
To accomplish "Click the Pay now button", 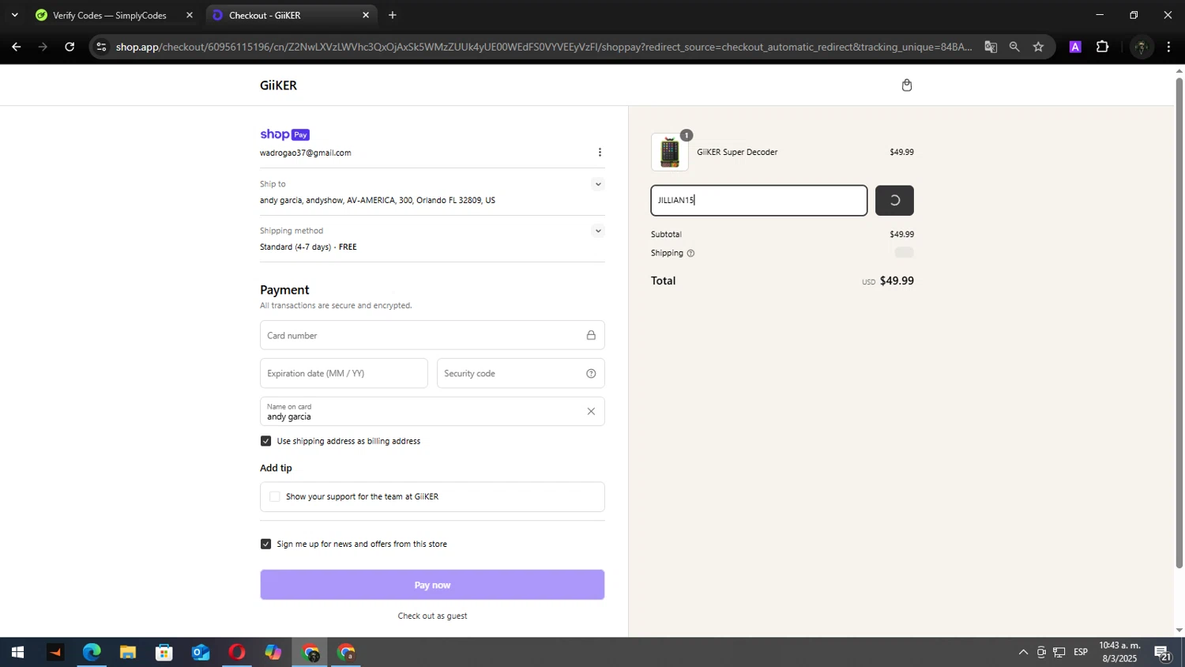I will click(432, 585).
